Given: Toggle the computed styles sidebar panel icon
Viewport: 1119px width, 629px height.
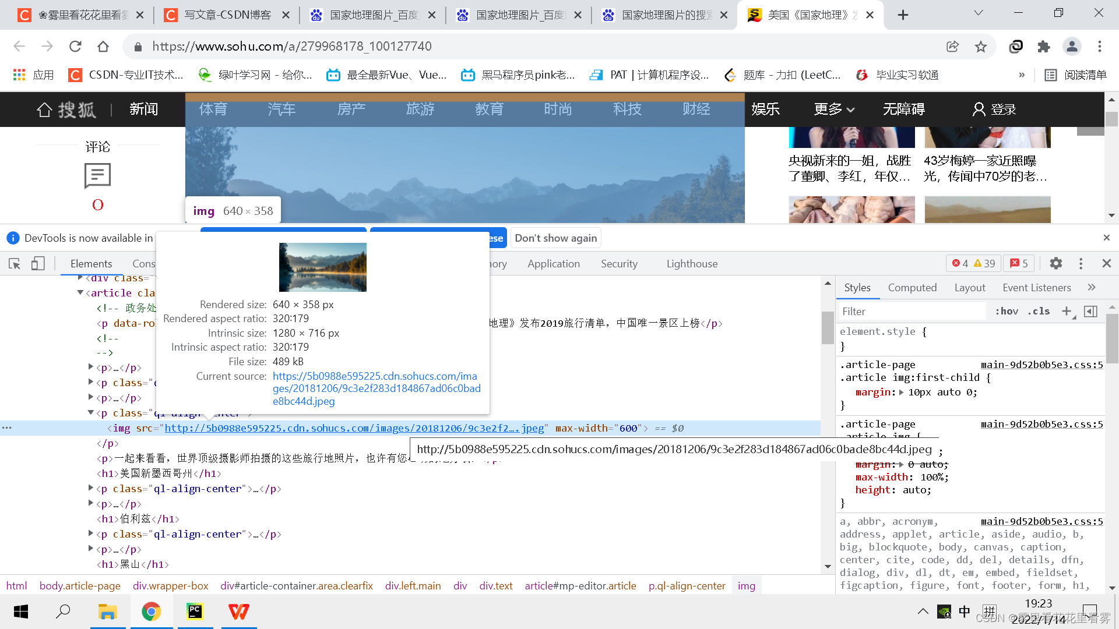Looking at the screenshot, I should point(1091,311).
